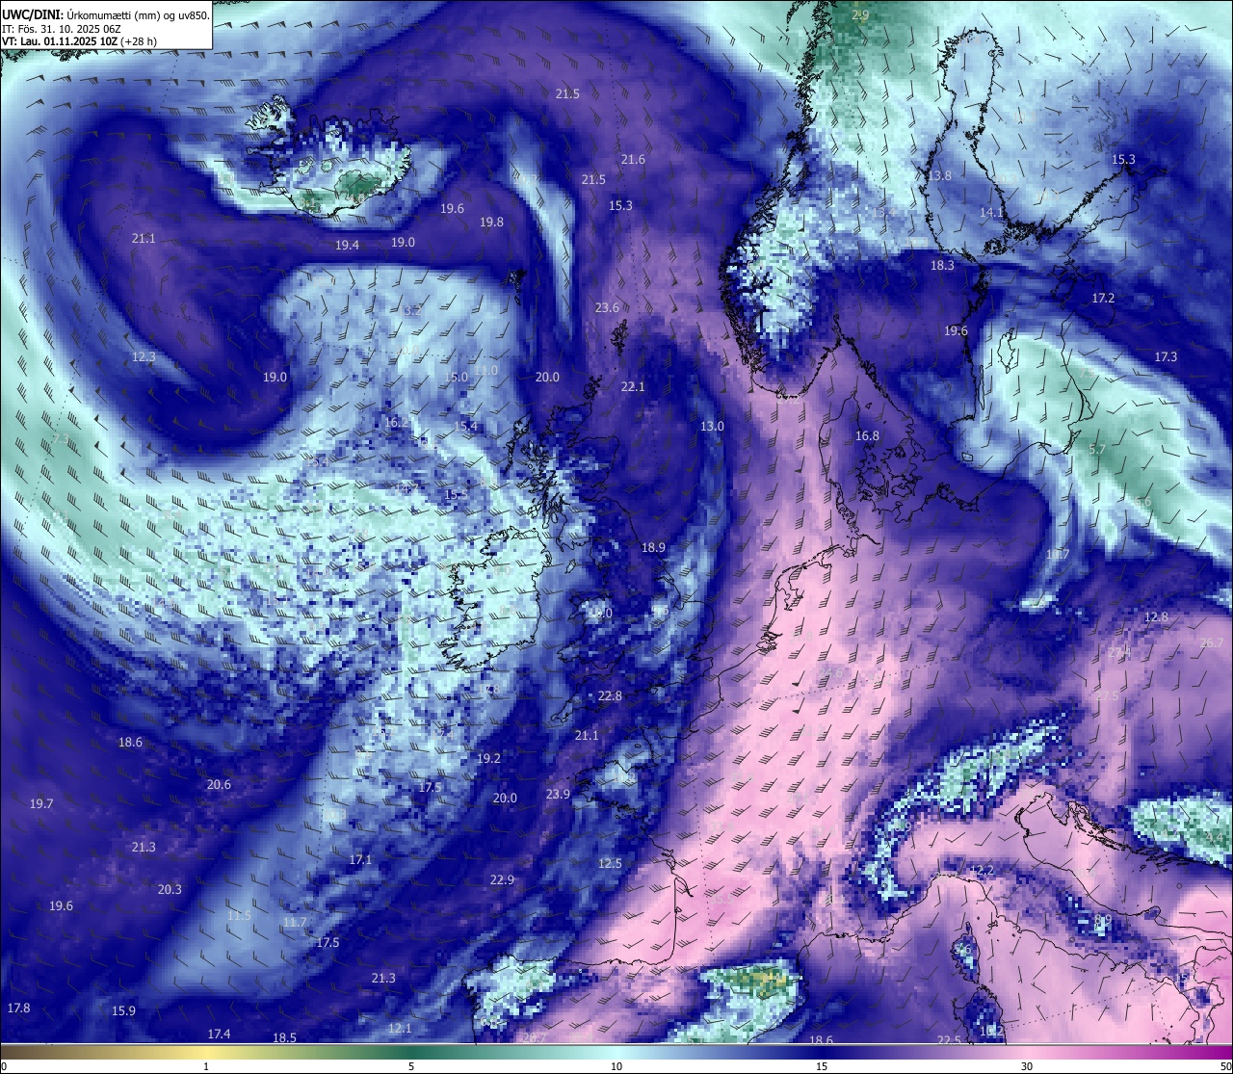Pick the 14.1 value label

pyautogui.click(x=991, y=212)
